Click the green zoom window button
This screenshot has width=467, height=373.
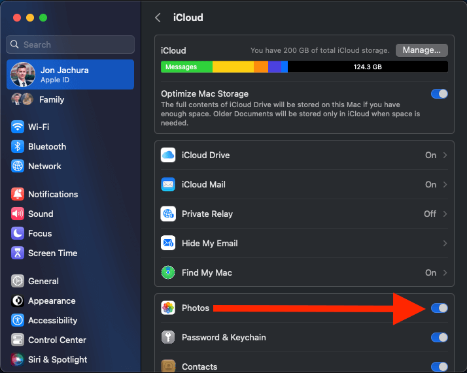tap(43, 18)
